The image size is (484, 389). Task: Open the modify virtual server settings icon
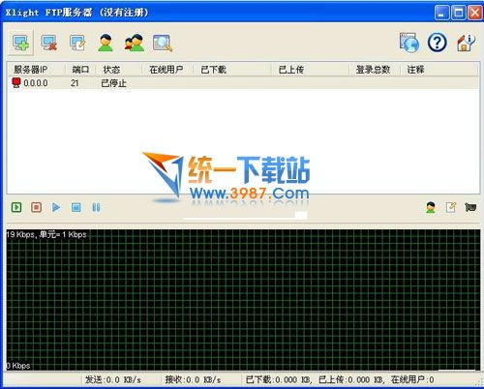[77, 43]
